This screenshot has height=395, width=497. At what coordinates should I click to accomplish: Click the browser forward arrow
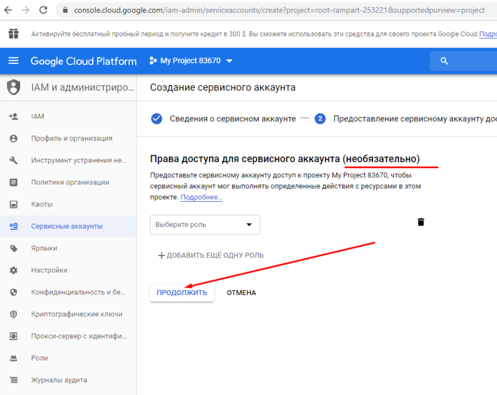[26, 10]
